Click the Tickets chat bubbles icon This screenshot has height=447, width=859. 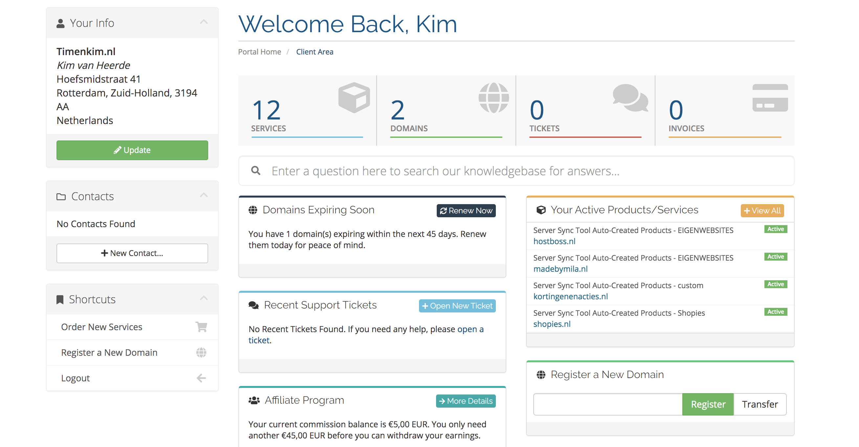(630, 97)
